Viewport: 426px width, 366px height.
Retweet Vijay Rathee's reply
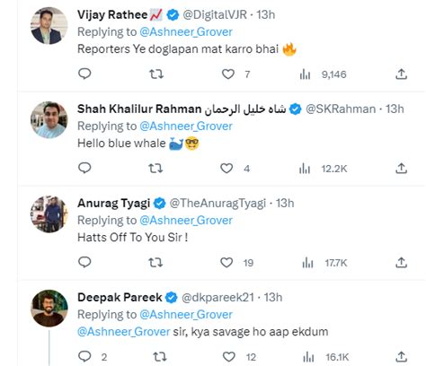point(156,74)
